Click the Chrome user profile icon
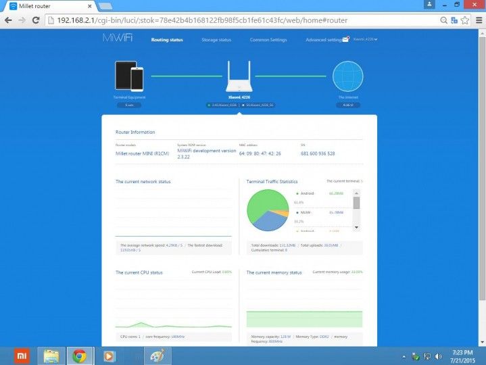 429,4
